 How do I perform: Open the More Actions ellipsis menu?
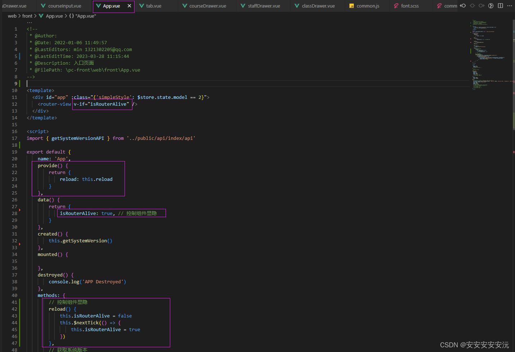click(509, 6)
